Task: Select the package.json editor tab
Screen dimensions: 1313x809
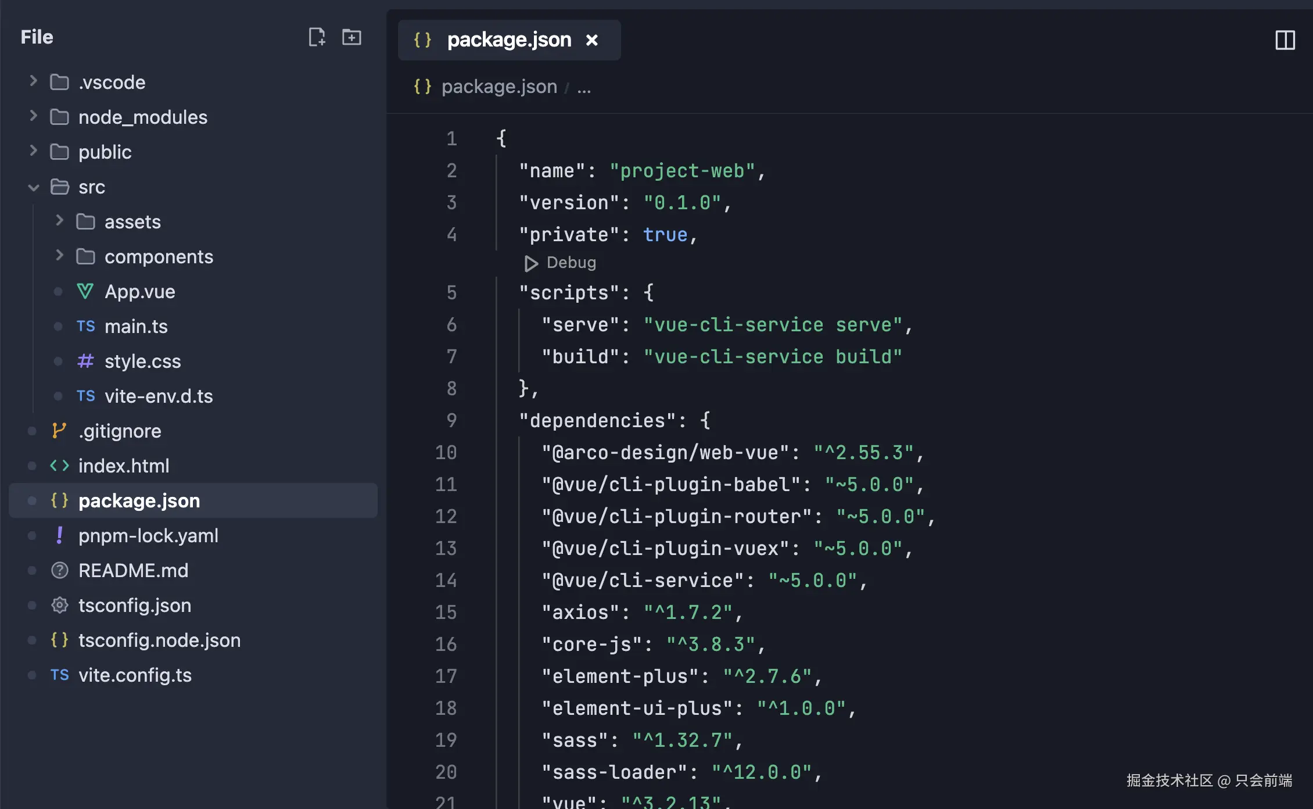Action: click(x=508, y=40)
